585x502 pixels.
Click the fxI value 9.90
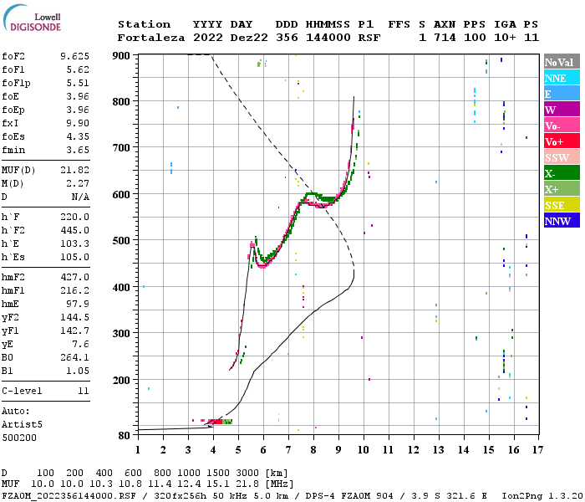(78, 123)
